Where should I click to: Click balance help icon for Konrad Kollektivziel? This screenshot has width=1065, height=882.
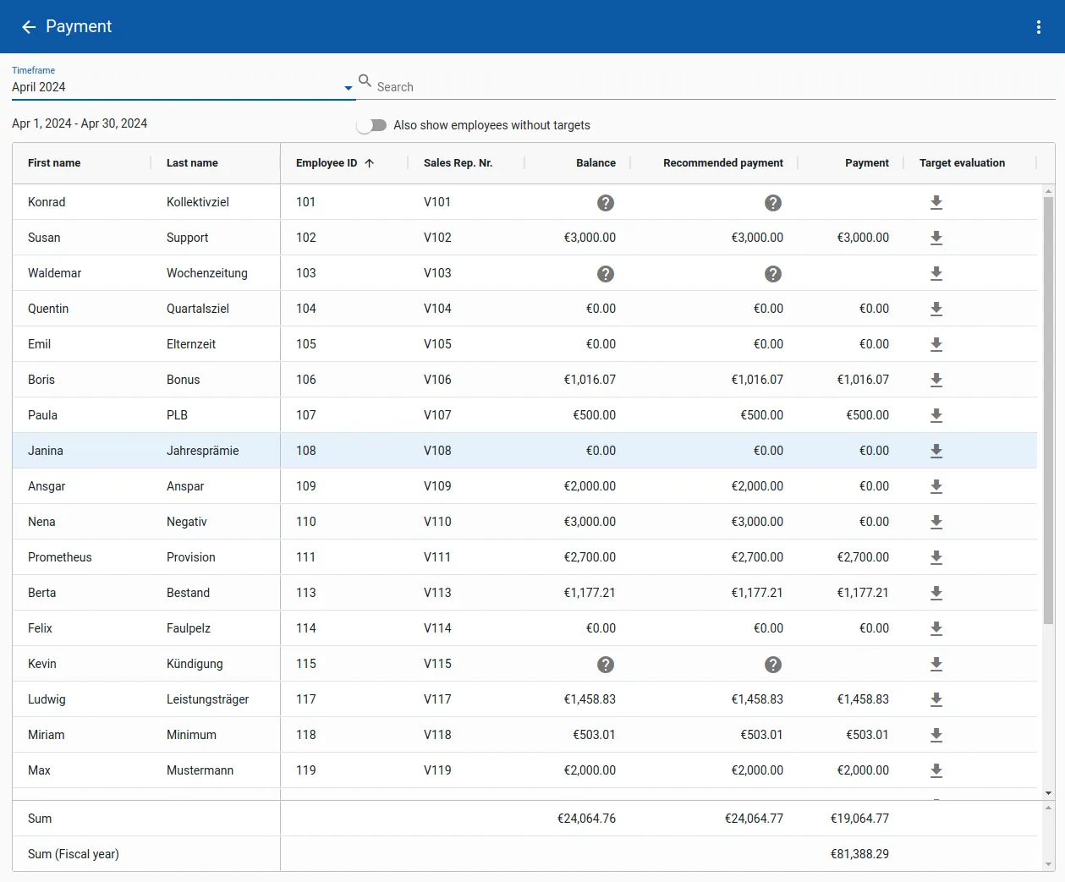click(605, 203)
